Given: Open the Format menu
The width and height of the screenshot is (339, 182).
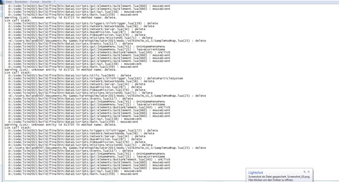Looking at the screenshot, I should pyautogui.click(x=35, y=2).
